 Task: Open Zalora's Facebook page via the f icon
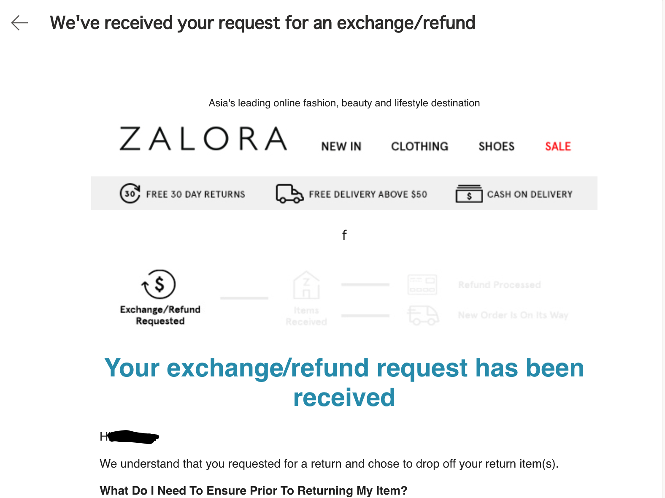(x=344, y=235)
